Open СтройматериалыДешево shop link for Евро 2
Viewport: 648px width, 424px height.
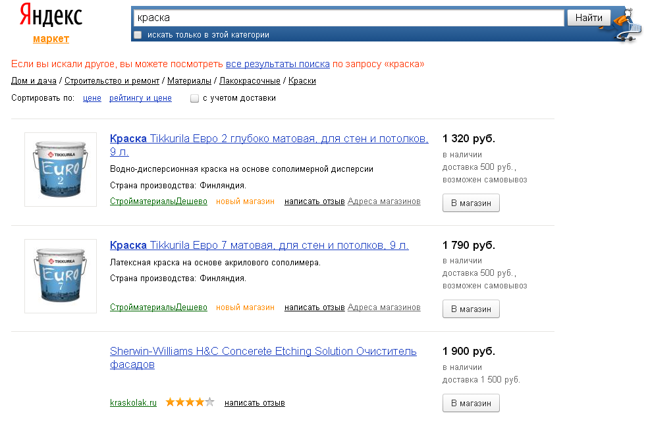point(159,201)
